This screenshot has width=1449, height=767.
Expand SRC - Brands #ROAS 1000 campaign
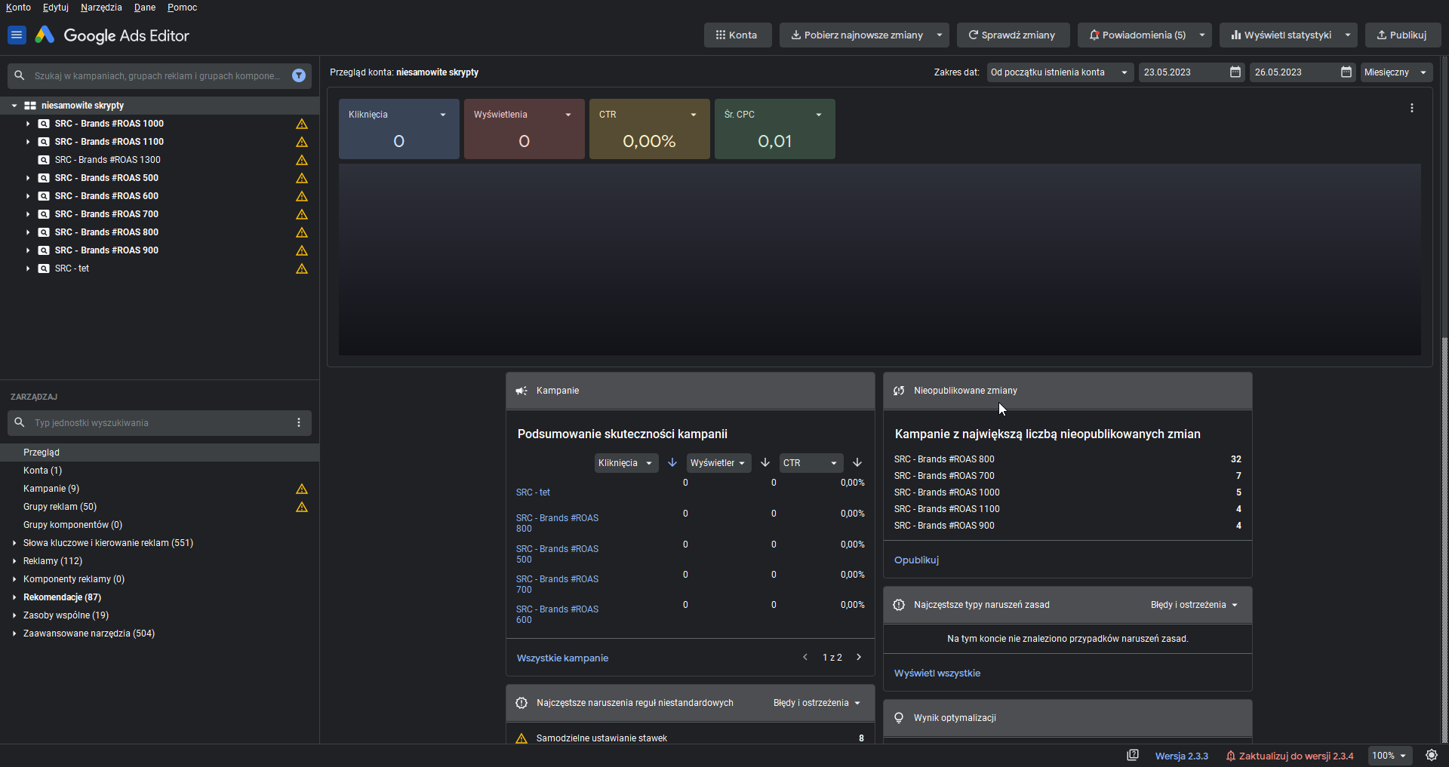(28, 124)
